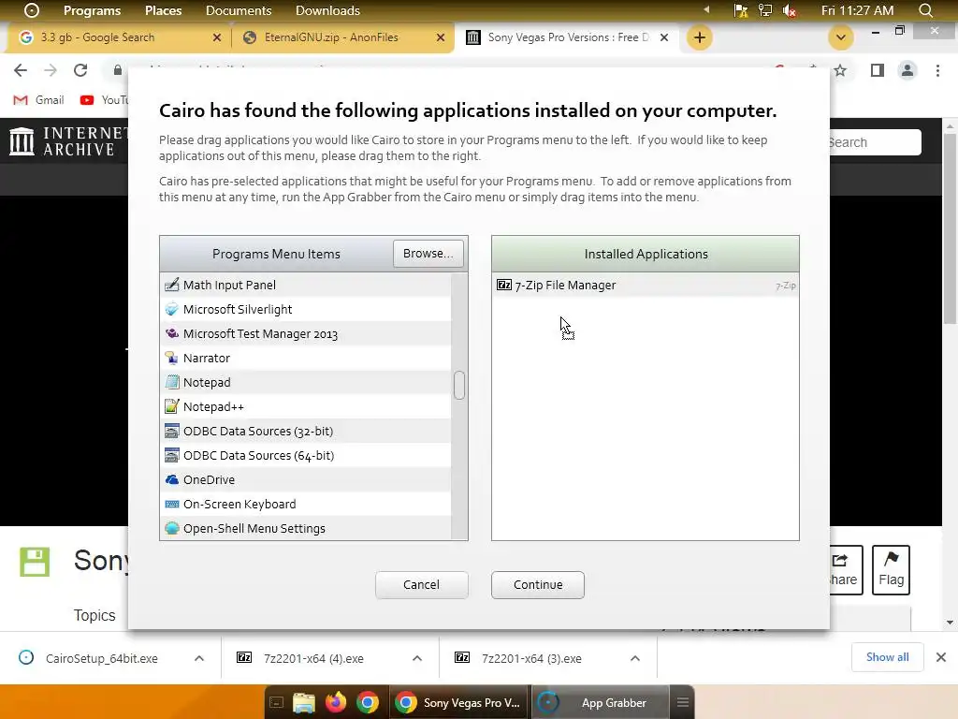Switch to the EternalGNU.zip AnonFiles tab
The image size is (958, 719).
[342, 37]
